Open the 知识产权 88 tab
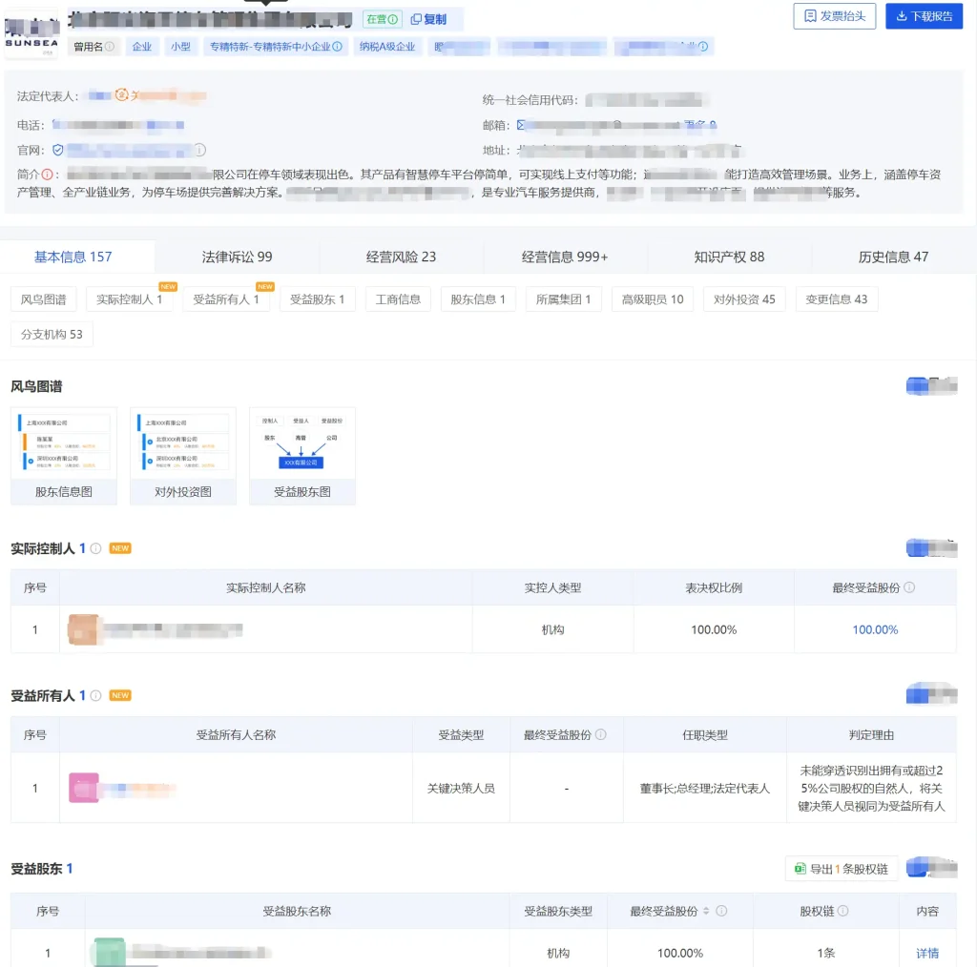The image size is (977, 967). coord(729,257)
